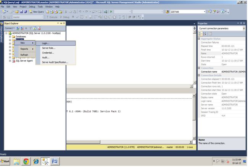Click the New Query toolbar button
The image size is (248, 167).
pos(37,12)
